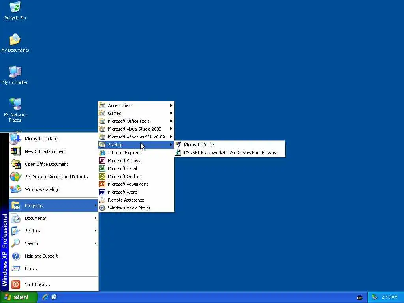Click the Search magnifying glass icon
Viewport: 404px width, 303px height.
15,243
